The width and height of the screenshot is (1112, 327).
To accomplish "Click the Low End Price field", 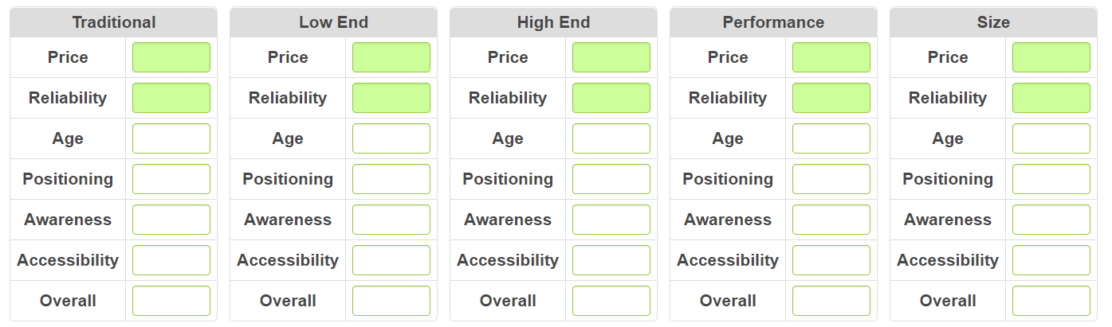I will tap(391, 57).
